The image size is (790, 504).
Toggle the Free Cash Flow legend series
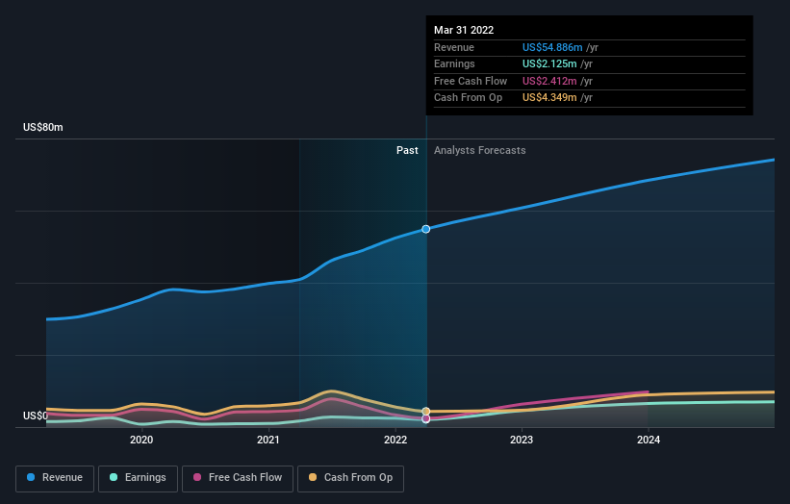[x=238, y=478]
